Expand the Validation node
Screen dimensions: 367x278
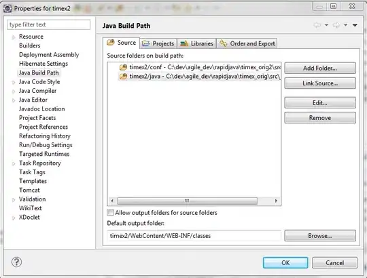[14, 199]
